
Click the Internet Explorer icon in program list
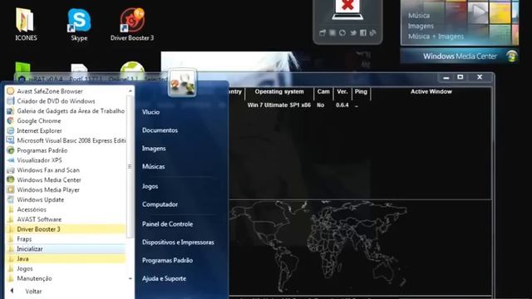(11, 130)
